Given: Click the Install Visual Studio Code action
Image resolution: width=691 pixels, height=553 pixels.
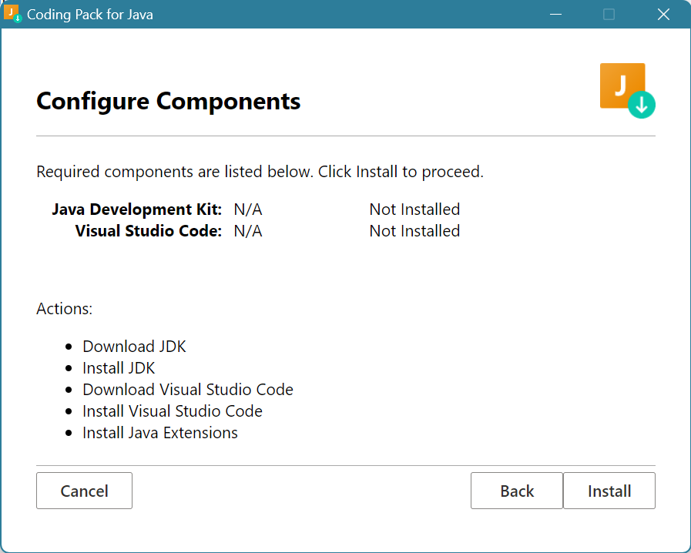Looking at the screenshot, I should (172, 411).
